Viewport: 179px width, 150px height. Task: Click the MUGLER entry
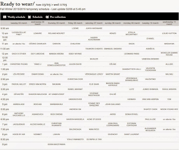click(x=94, y=59)
